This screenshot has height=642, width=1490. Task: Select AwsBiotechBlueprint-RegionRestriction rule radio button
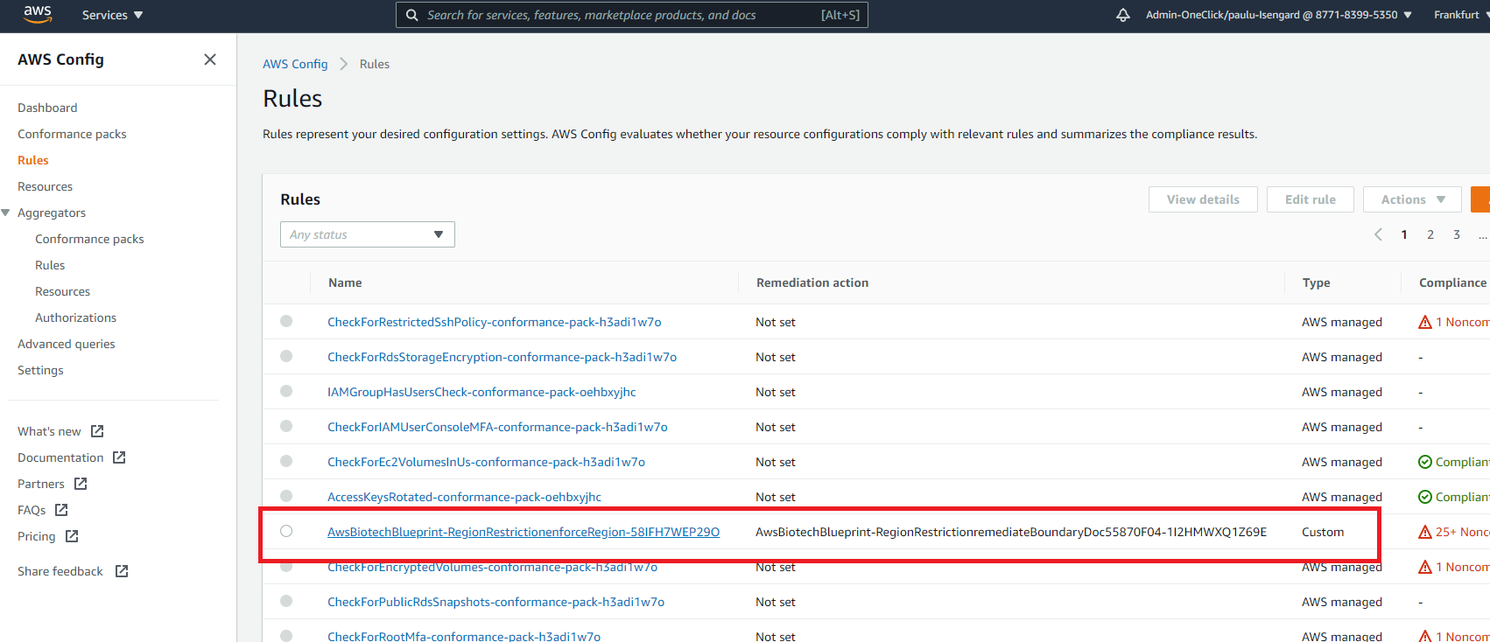286,531
